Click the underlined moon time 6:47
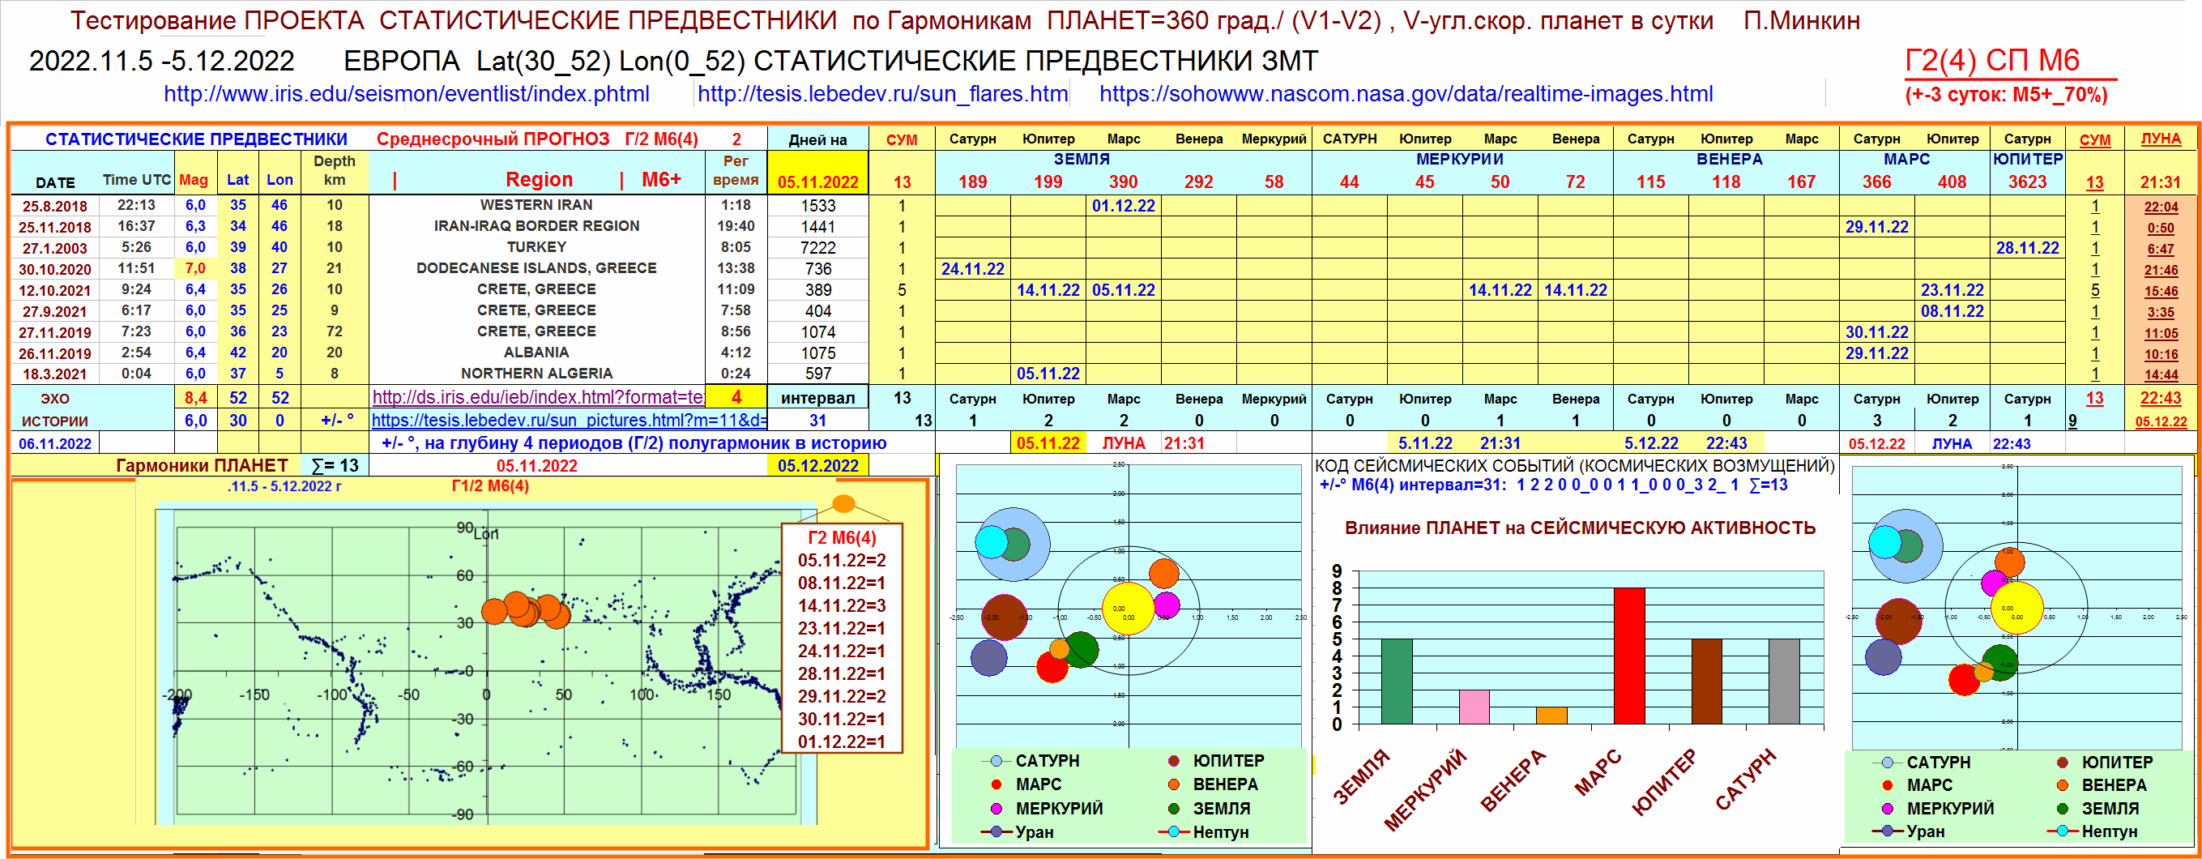 [2160, 249]
